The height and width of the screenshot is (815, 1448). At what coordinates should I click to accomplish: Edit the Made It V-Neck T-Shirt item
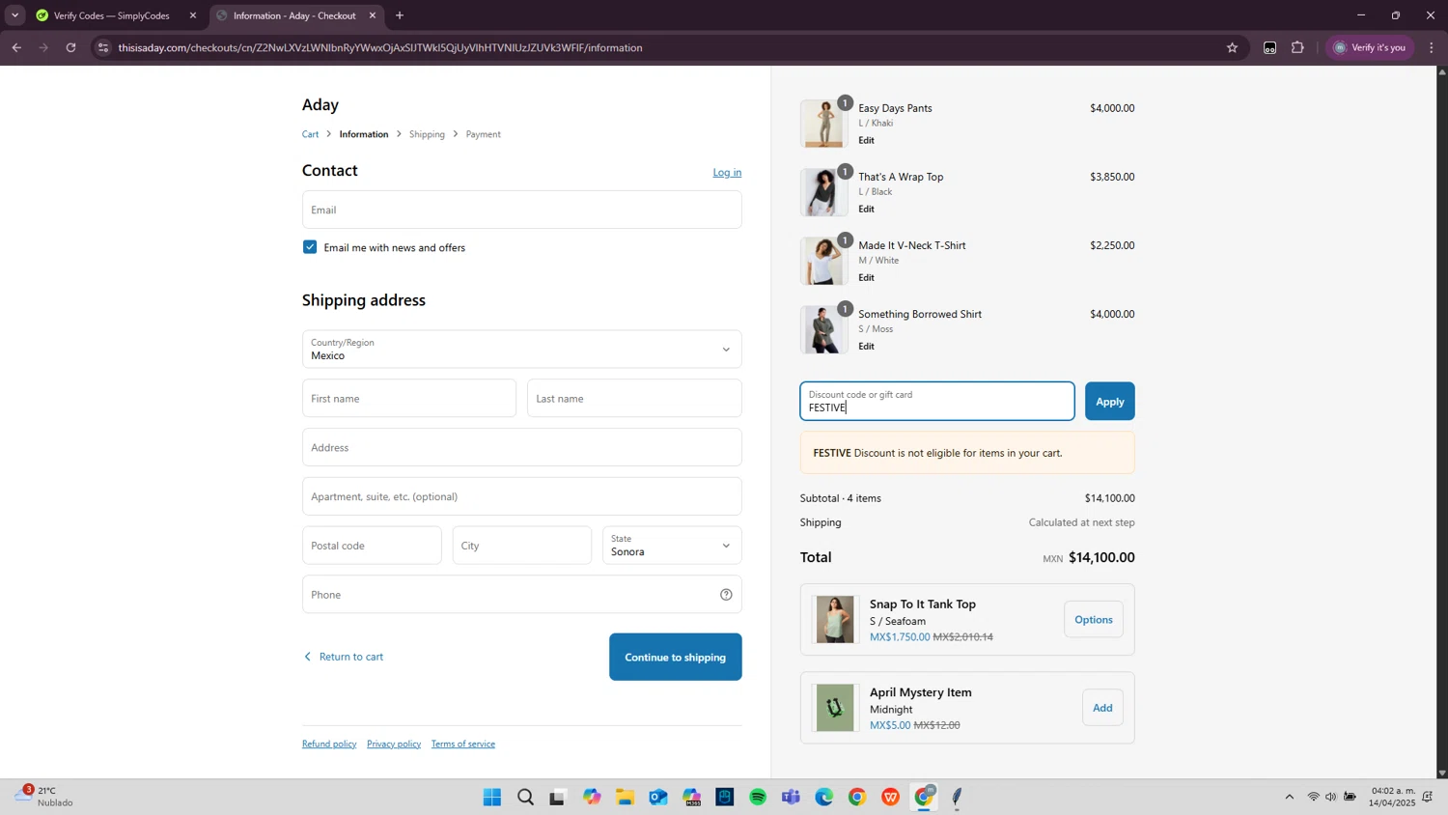point(867,277)
